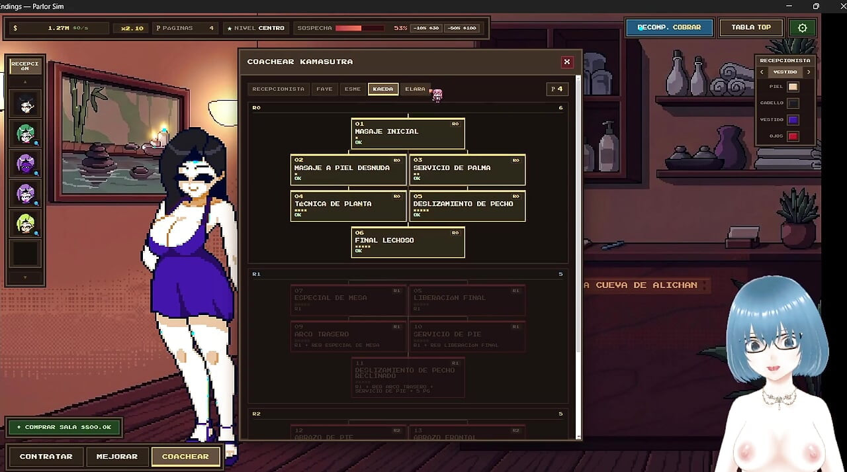Viewport: 847px width, 472px height.
Task: Switch to the Recepcionista tab
Action: click(x=278, y=89)
